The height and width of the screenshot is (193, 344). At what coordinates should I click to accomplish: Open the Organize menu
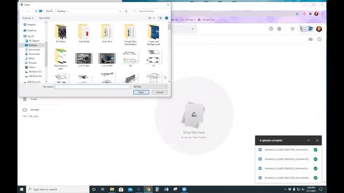pos(28,18)
